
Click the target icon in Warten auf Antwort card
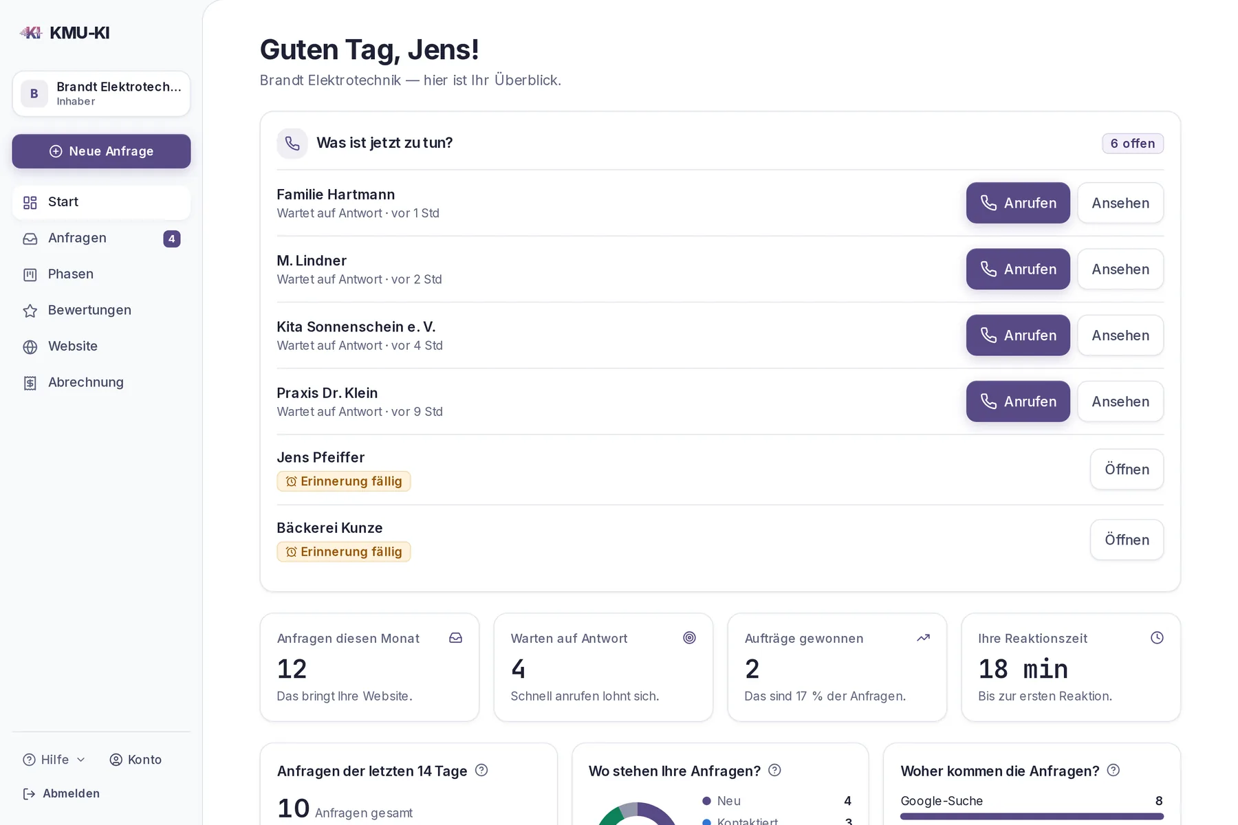tap(690, 637)
